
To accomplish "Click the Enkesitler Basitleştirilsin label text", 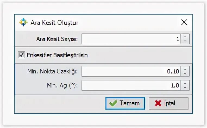I will point(57,55).
